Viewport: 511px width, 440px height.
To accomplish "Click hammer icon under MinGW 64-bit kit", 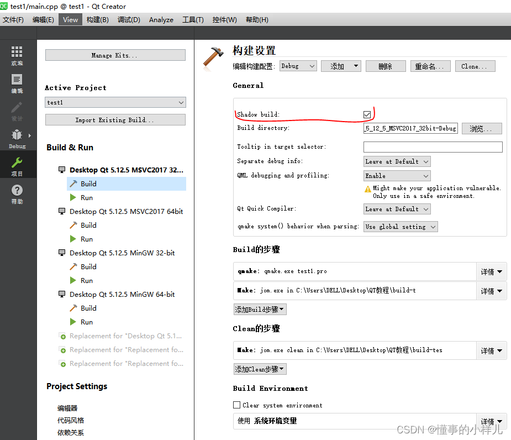I will [x=73, y=308].
